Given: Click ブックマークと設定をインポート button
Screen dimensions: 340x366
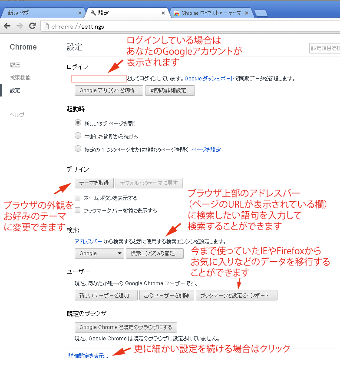Looking at the screenshot, I should tap(237, 295).
